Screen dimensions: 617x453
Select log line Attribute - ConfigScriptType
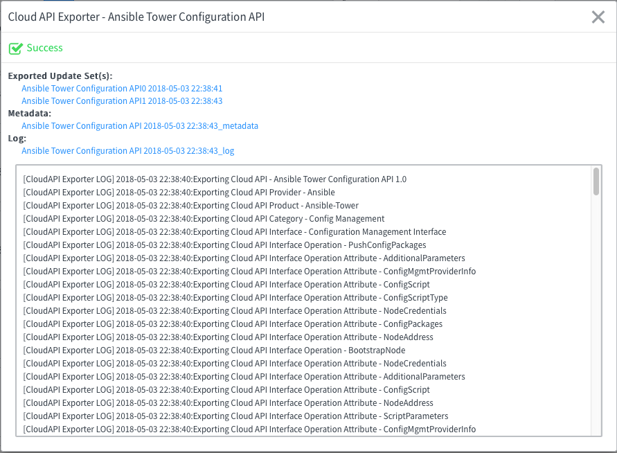tap(235, 298)
